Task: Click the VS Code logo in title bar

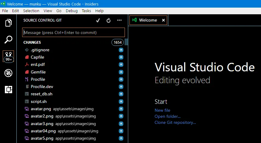Action: (3, 4)
